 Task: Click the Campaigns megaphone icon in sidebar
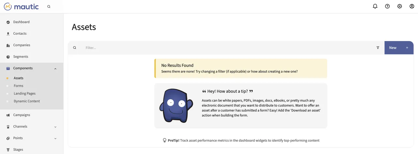8,115
